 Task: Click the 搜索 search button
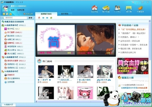(x=31, y=18)
